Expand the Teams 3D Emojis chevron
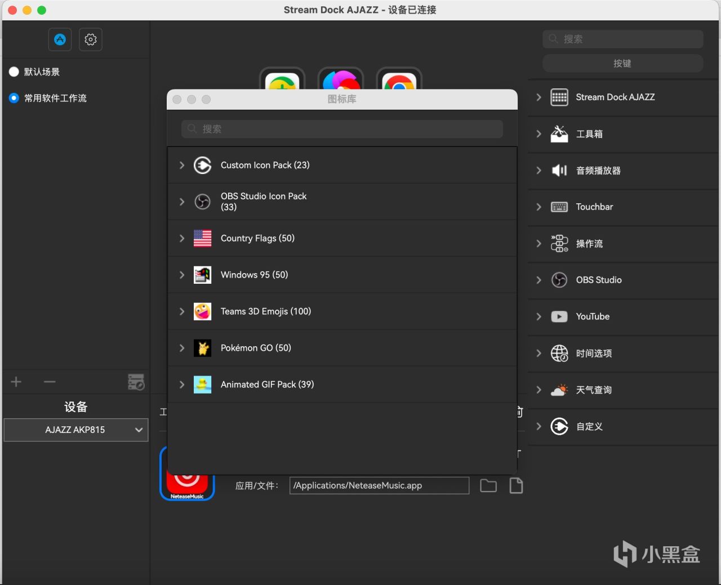The image size is (721, 585). (x=182, y=311)
